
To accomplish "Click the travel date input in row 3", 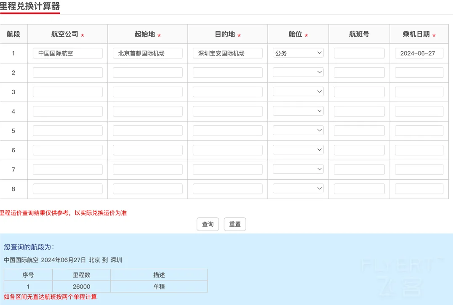I will click(419, 92).
